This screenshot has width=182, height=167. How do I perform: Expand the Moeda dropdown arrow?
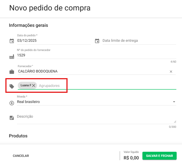point(174,102)
